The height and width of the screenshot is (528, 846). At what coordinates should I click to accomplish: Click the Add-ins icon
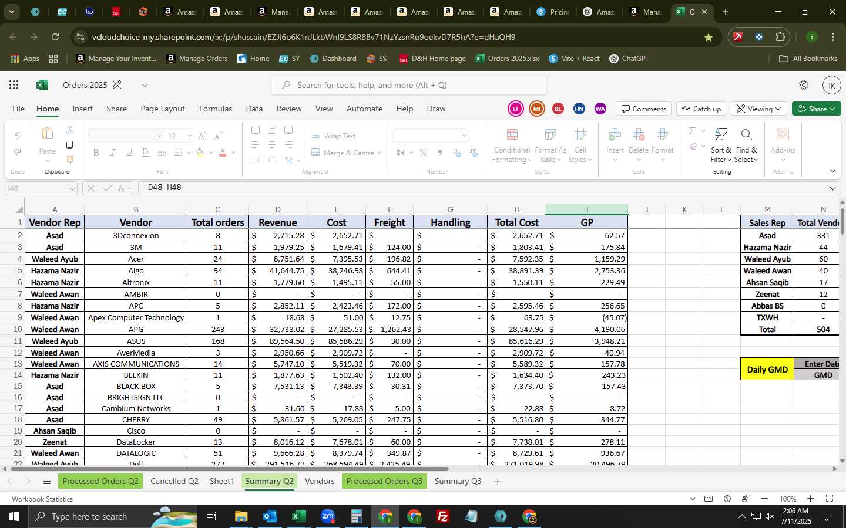(783, 135)
